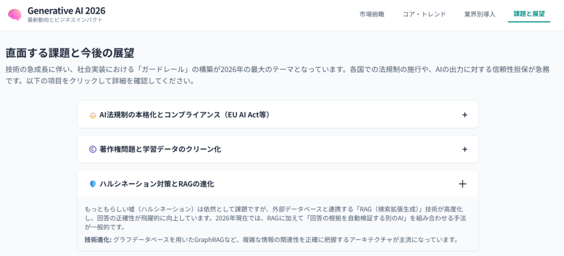The width and height of the screenshot is (564, 256).
Task: Click the ハルシネーション対策とRAGの進化 accordion title
Action: click(156, 184)
